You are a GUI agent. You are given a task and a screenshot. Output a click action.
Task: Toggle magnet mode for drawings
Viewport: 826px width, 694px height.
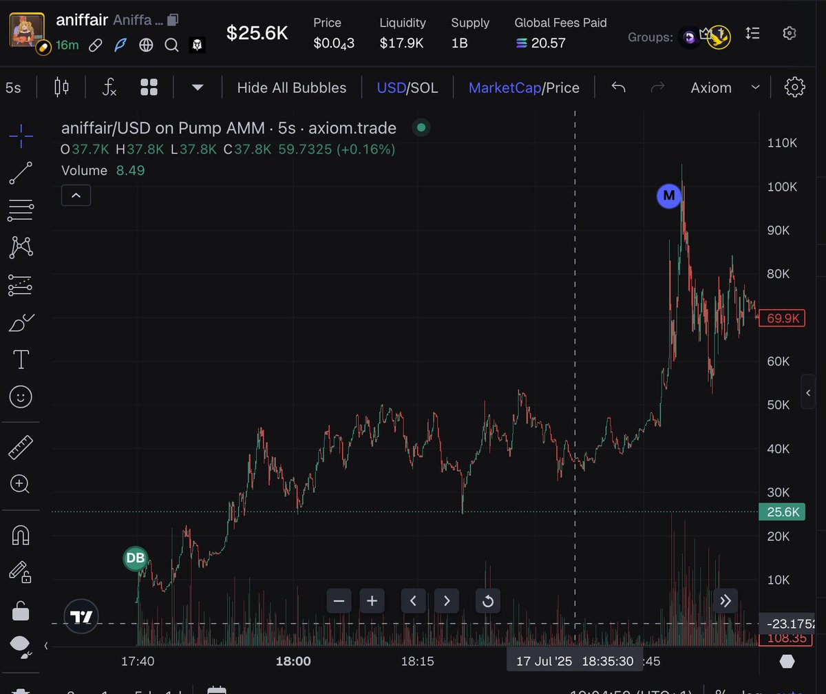tap(21, 534)
